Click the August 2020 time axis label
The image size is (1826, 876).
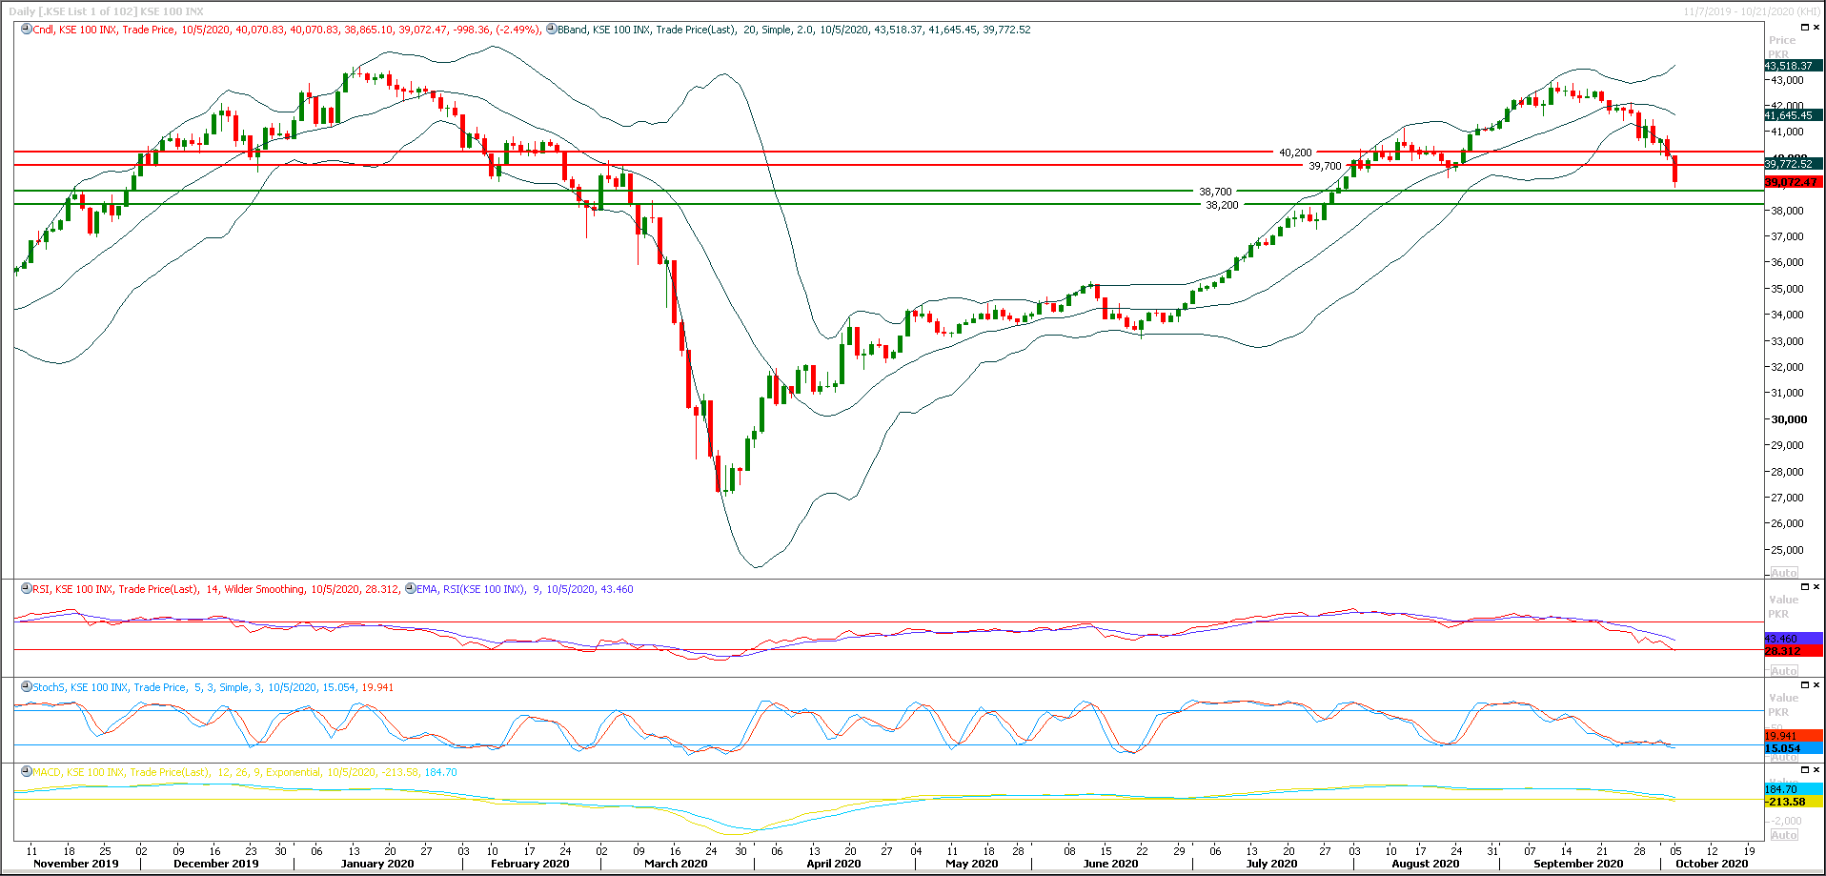(1426, 864)
